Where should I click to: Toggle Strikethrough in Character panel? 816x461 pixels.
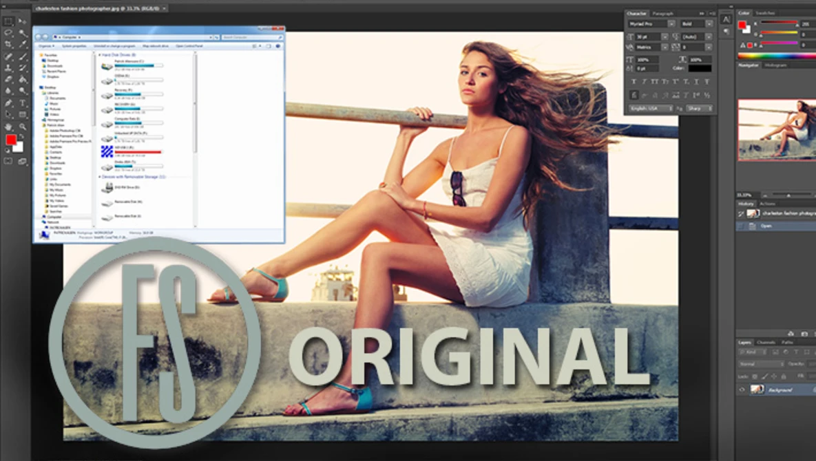(x=707, y=82)
